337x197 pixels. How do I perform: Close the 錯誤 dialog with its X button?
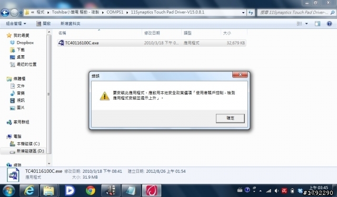(240, 75)
